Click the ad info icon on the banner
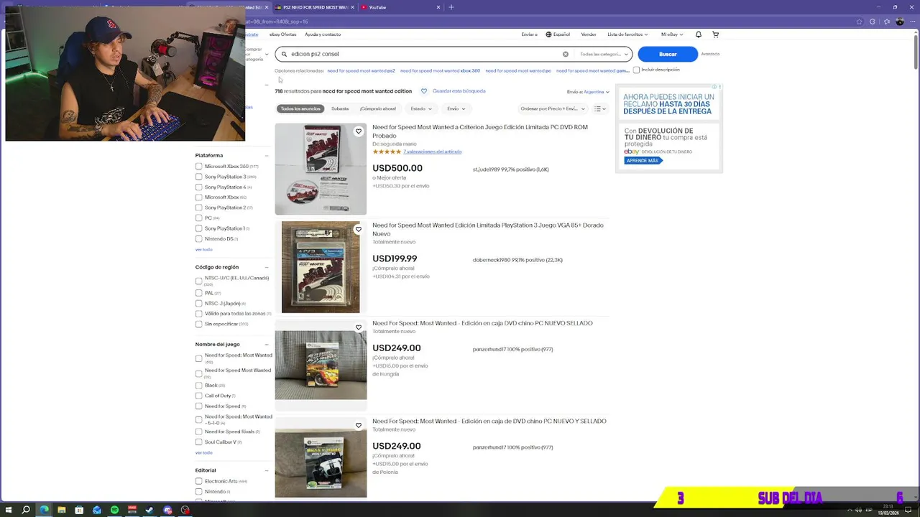Screen dimensions: 920x517 715,87
